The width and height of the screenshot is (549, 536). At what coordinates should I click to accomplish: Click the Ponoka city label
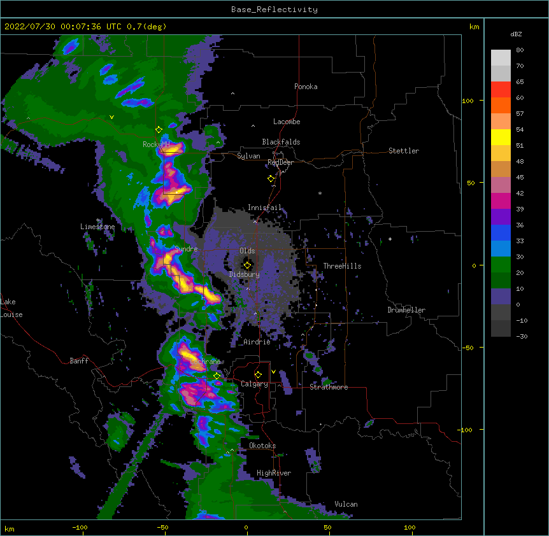coord(306,87)
